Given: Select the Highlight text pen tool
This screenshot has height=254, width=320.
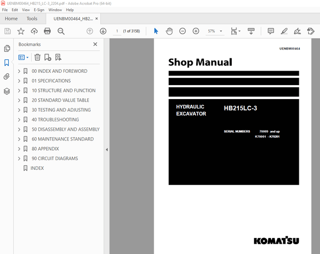Looking at the screenshot, I should tap(284, 31).
